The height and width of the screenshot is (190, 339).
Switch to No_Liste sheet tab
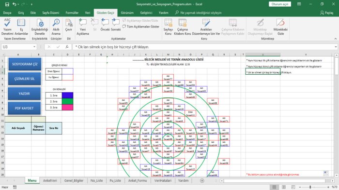pyautogui.click(x=97, y=180)
